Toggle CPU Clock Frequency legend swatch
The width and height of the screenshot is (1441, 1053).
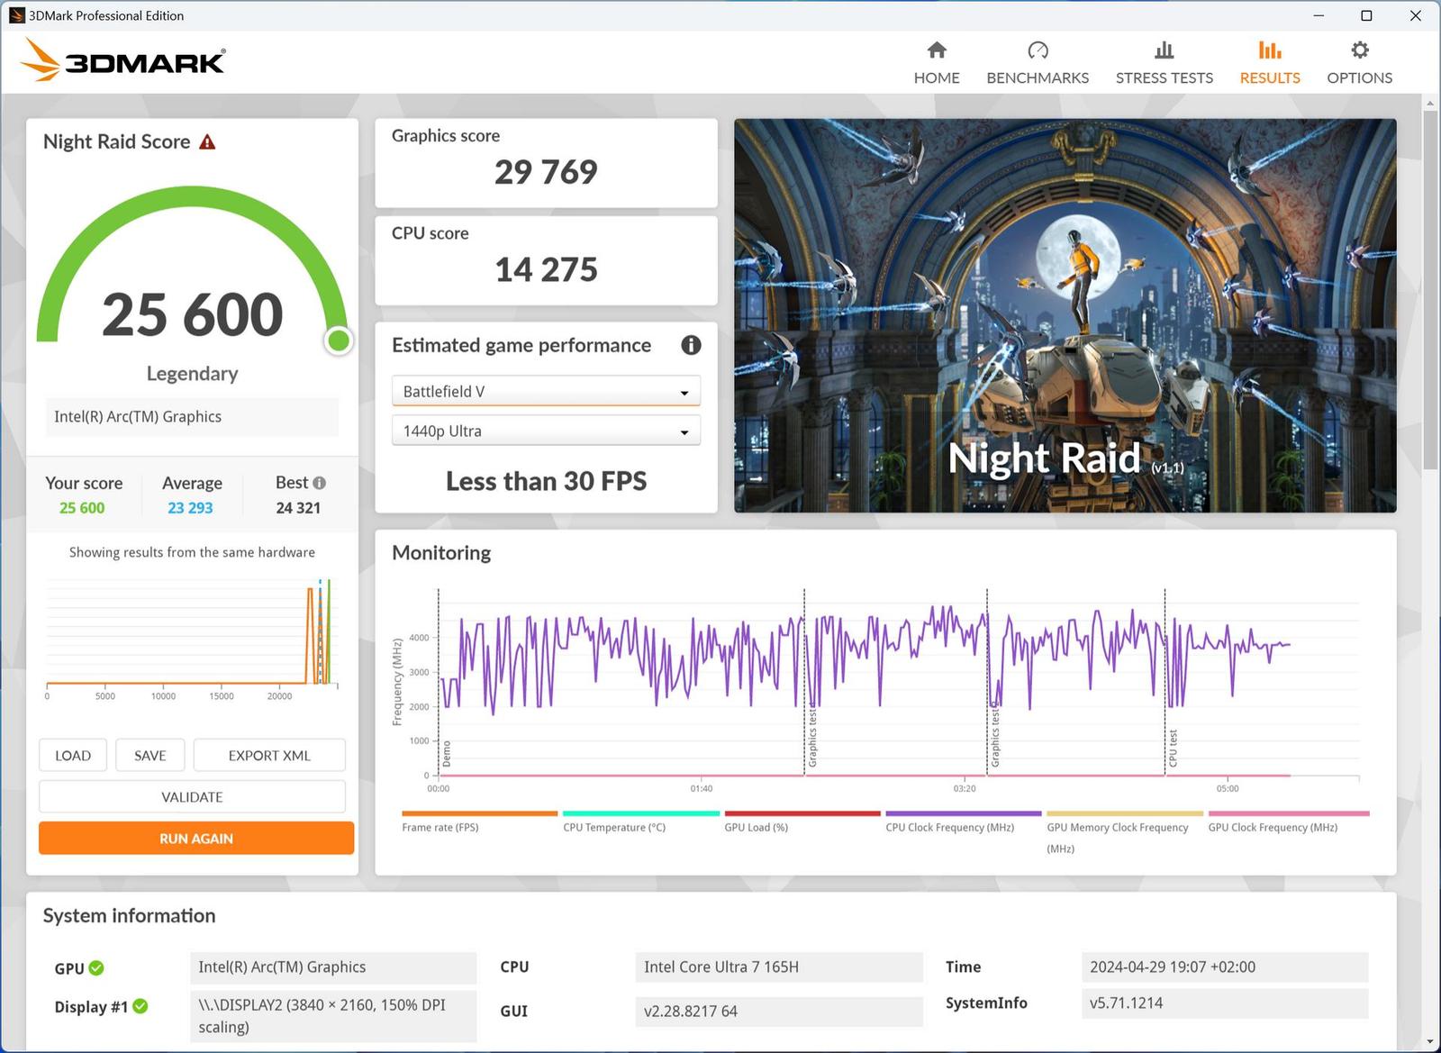coord(964,813)
